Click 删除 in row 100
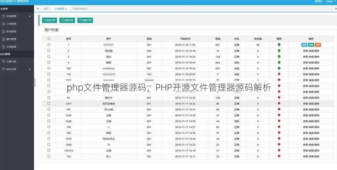The width and height of the screenshot is (337, 170). (x=317, y=133)
